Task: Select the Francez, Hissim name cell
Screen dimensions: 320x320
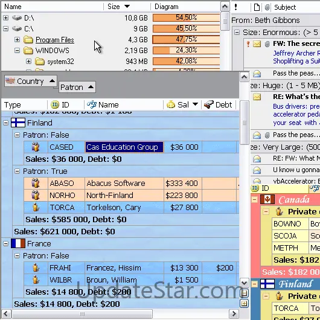Action: (x=124, y=267)
